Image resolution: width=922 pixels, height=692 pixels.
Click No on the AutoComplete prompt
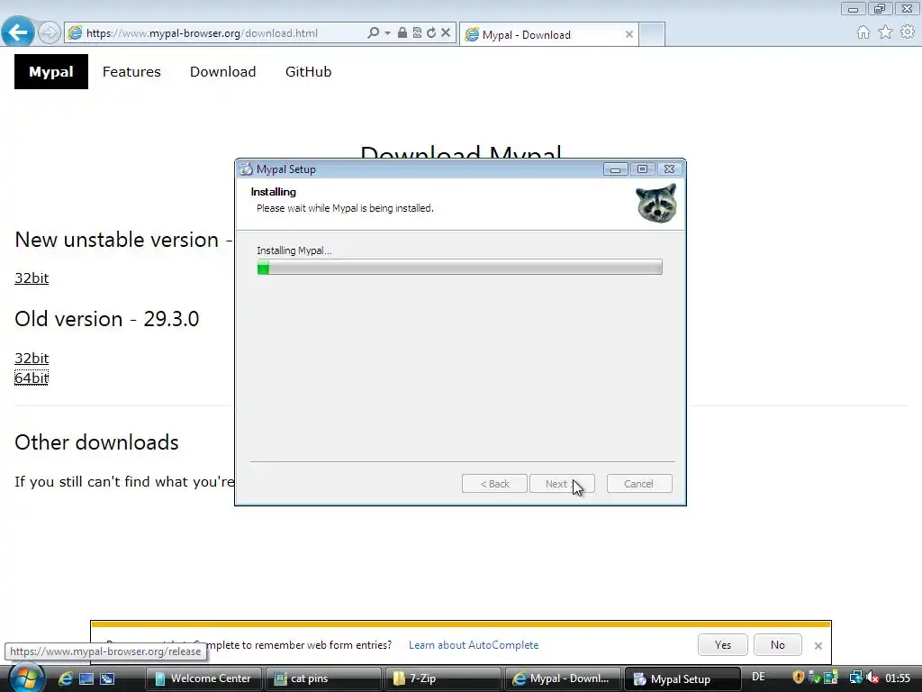coord(777,645)
